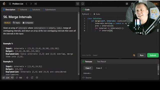Click the 'Example 2:' heading
The image size is (160, 90).
8,61
